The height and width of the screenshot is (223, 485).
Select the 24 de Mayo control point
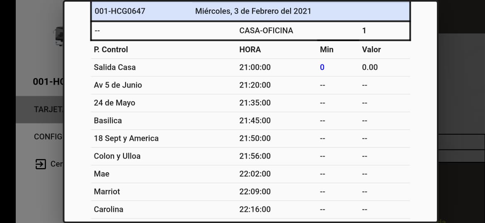[114, 103]
